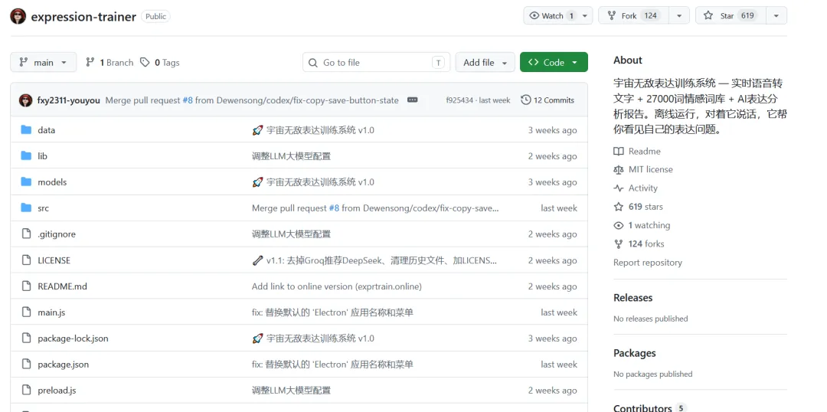Click the branch icon next to 1 Branch

click(90, 62)
